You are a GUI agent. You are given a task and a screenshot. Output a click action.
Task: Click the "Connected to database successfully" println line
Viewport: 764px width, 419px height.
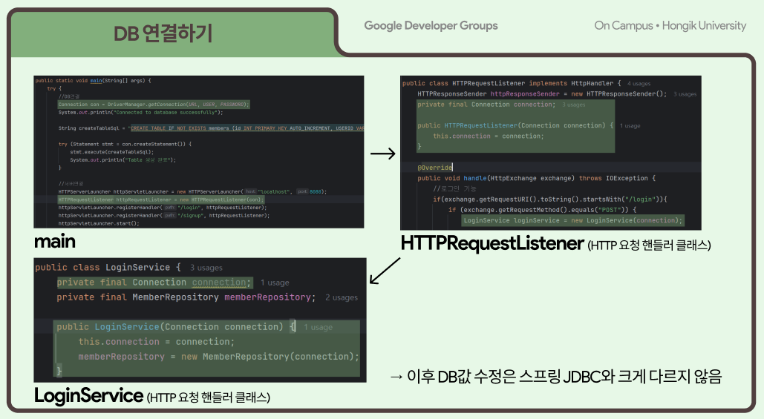[140, 113]
